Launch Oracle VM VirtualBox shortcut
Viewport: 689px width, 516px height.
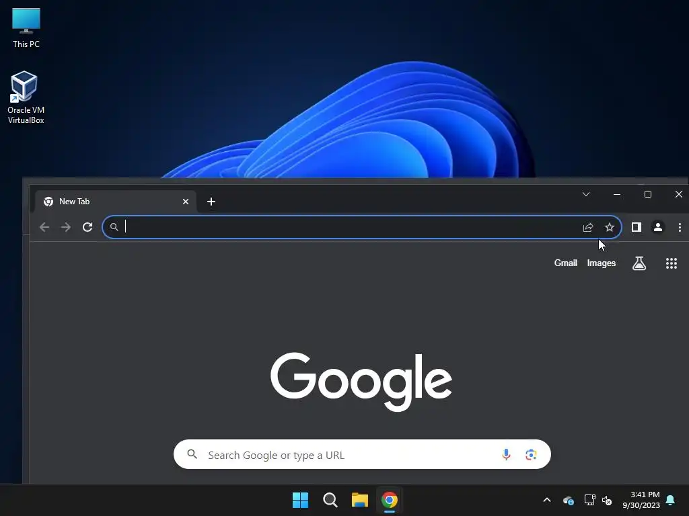pyautogui.click(x=26, y=97)
